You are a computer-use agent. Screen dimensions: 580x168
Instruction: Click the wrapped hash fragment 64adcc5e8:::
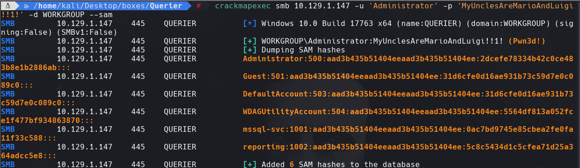tap(29, 155)
